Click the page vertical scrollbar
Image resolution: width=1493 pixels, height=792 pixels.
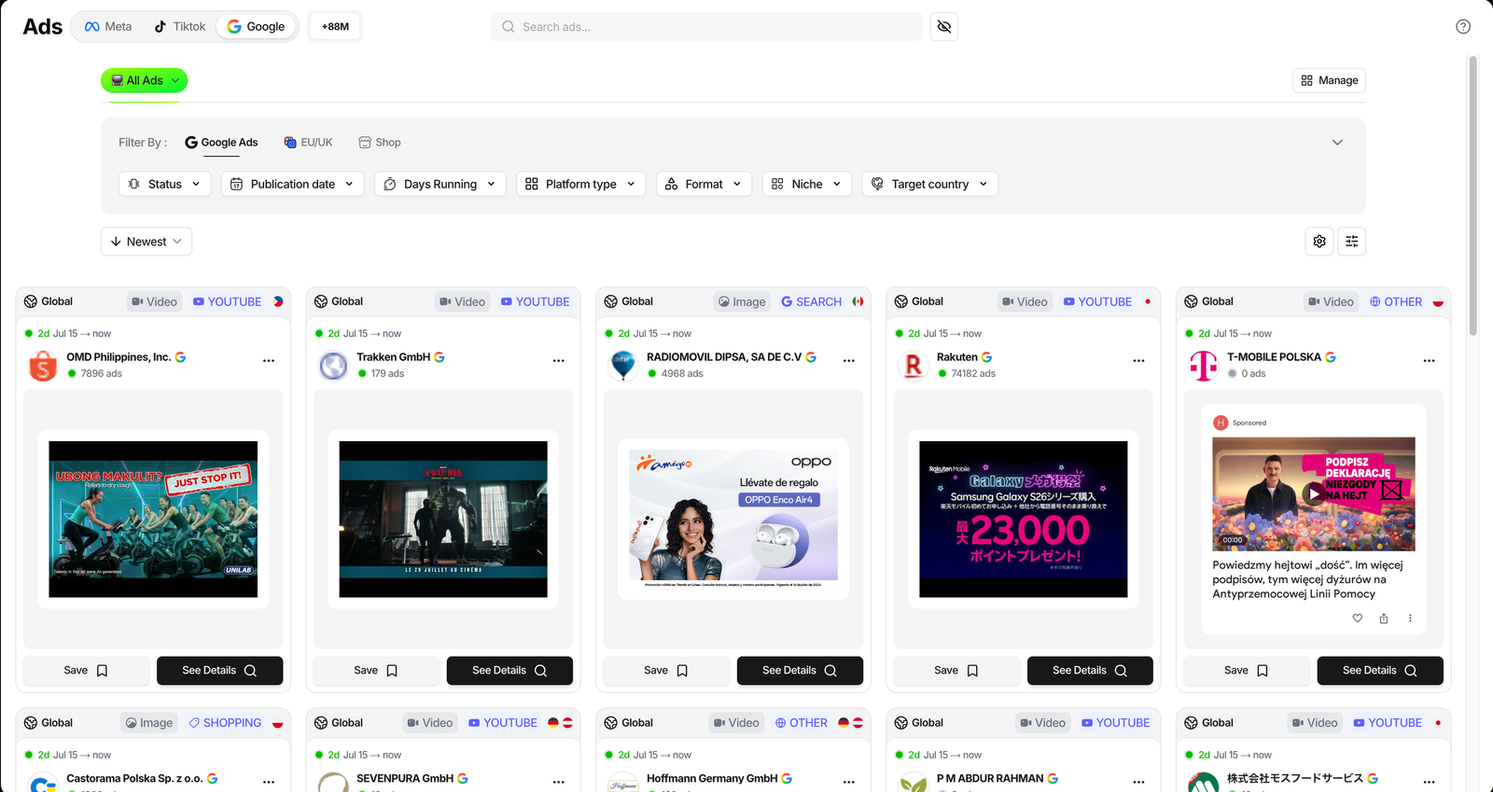(x=1473, y=196)
